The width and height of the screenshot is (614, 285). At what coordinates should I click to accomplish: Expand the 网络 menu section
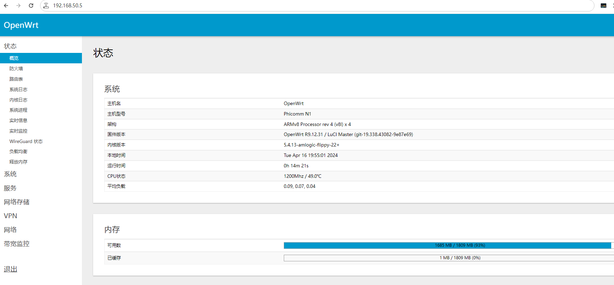[10, 230]
